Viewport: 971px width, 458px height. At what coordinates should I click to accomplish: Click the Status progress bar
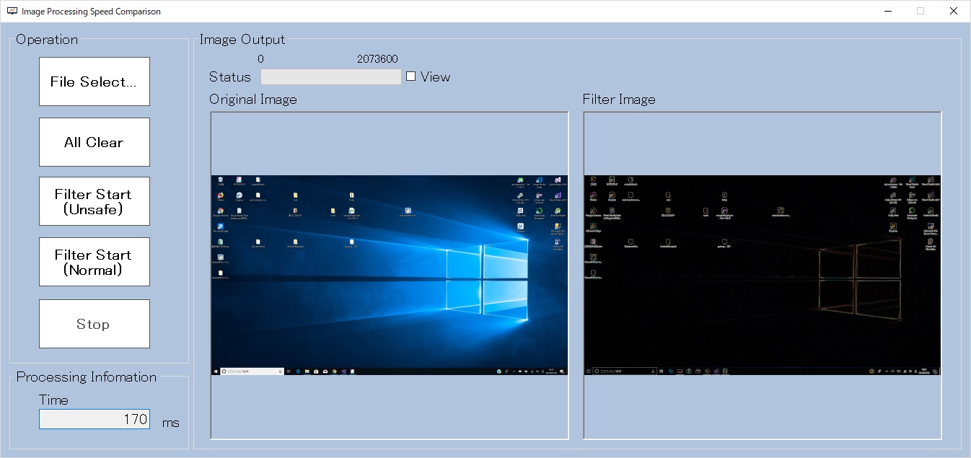click(330, 77)
